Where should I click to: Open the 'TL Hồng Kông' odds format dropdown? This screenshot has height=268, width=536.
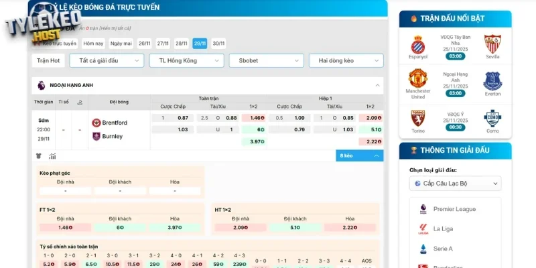point(186,60)
